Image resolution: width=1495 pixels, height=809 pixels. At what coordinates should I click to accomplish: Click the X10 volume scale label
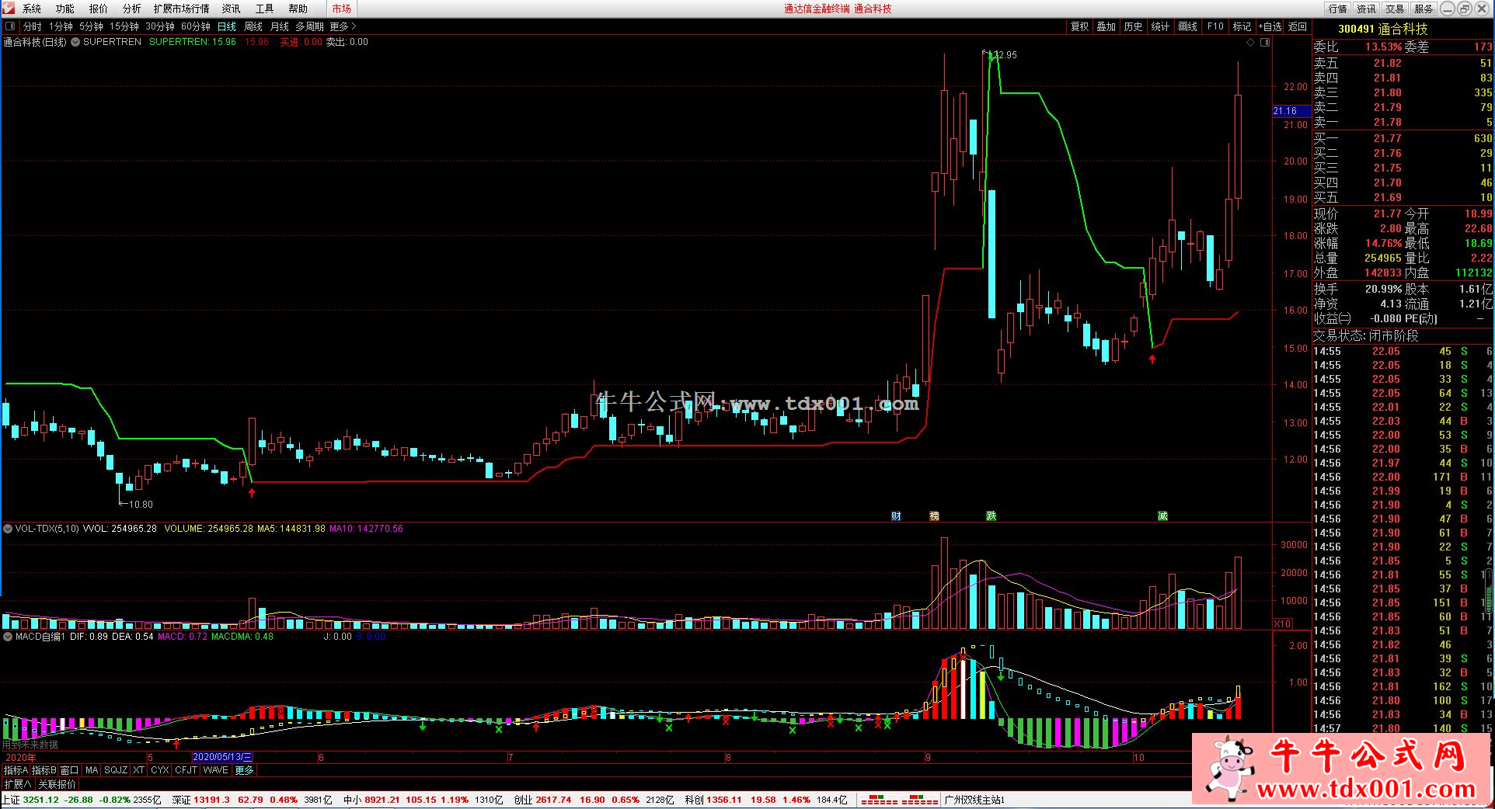[1282, 623]
